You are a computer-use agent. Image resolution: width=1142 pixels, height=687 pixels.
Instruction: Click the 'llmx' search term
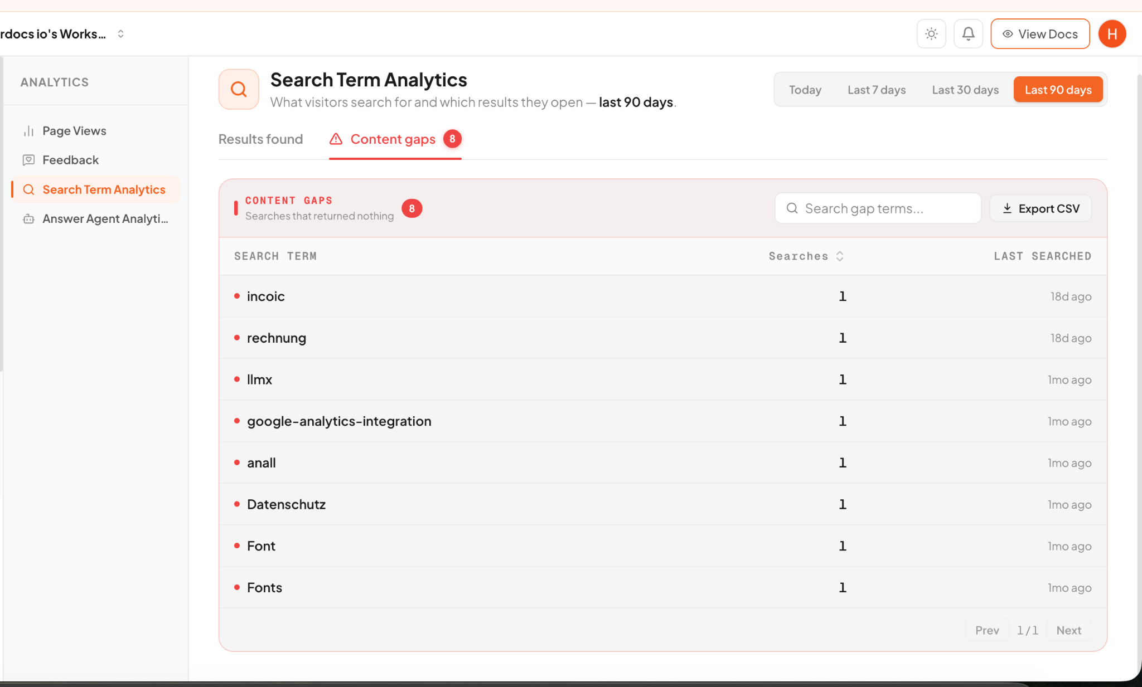pyautogui.click(x=259, y=379)
